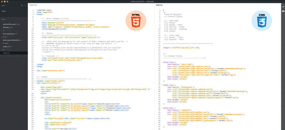Click the @import font-awesome.css line
Screen dimensions: 285x130
pos(181,48)
